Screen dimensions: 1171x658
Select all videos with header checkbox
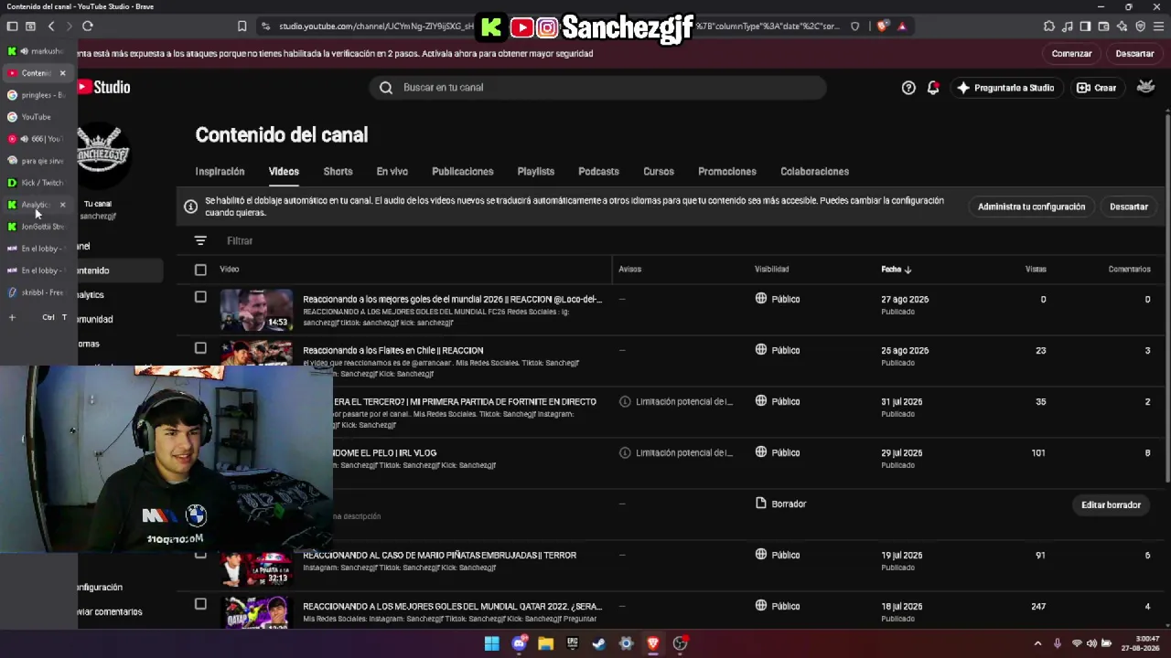click(x=200, y=270)
